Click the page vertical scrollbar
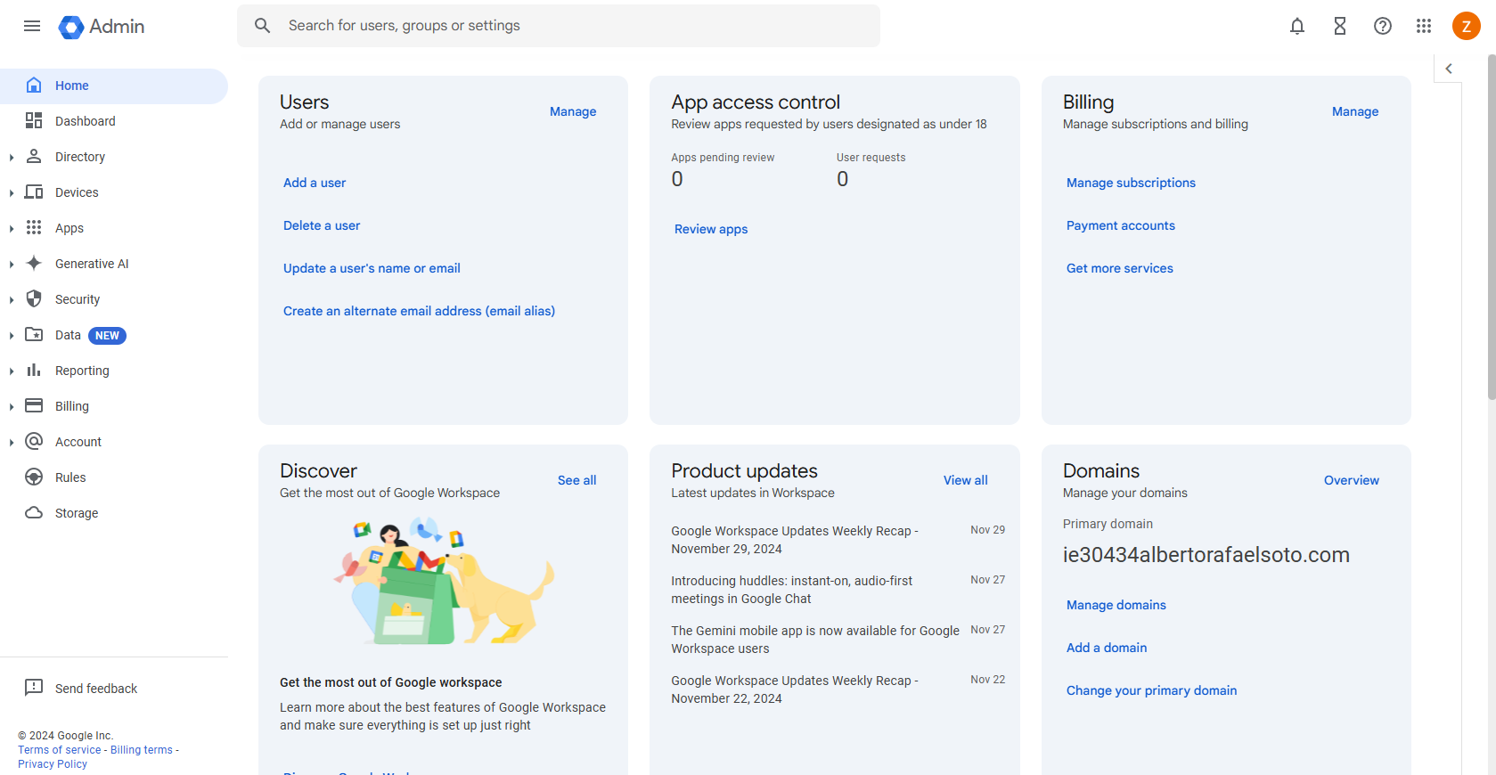Image resolution: width=1496 pixels, height=775 pixels. click(1491, 223)
